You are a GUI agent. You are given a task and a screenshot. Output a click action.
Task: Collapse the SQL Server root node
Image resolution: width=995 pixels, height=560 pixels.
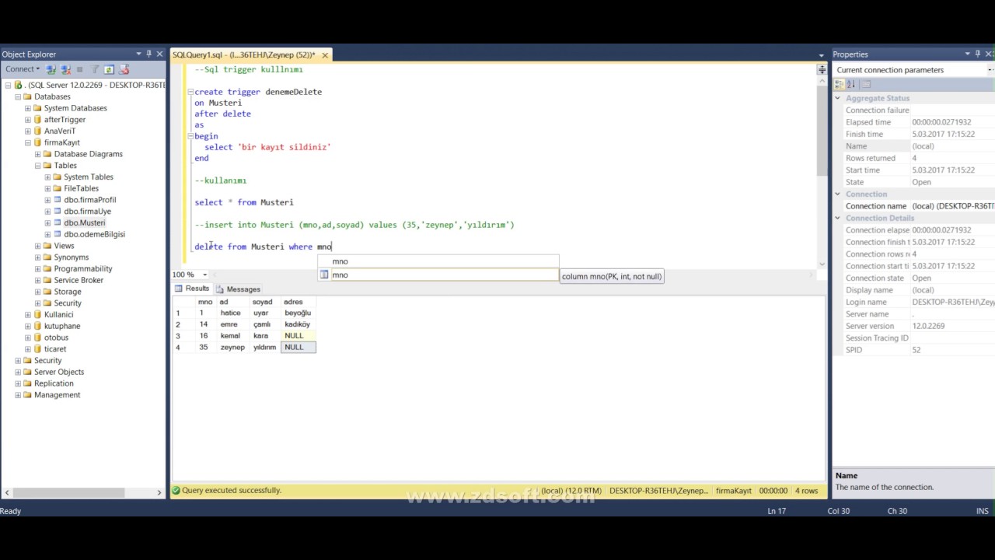pyautogui.click(x=8, y=85)
